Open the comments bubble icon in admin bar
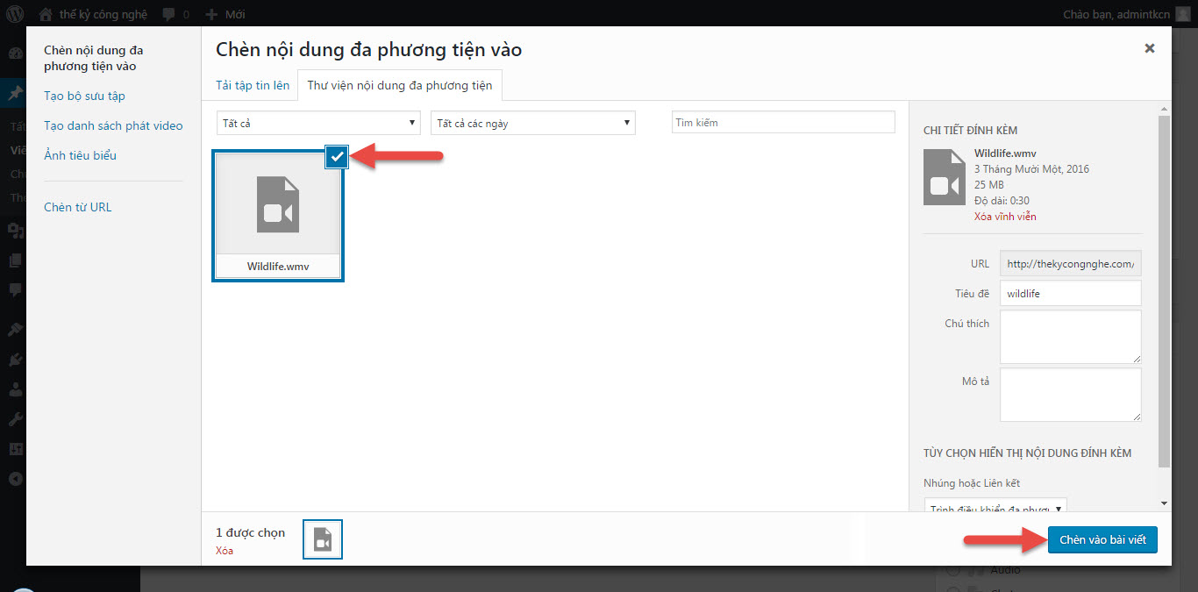Screen dimensions: 1198x592 (169, 14)
